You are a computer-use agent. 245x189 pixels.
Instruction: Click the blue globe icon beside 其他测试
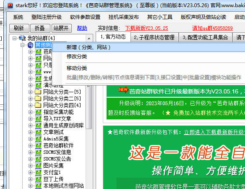(x=30, y=45)
